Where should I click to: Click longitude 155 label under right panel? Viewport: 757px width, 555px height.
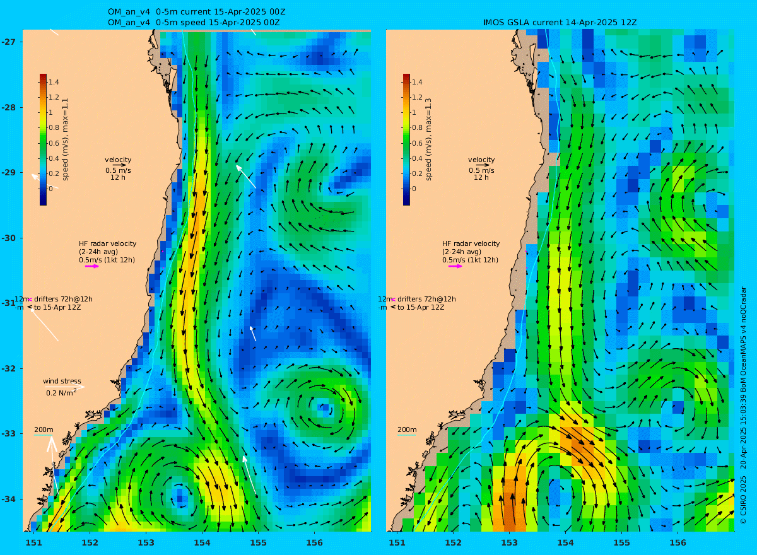pyautogui.click(x=622, y=542)
